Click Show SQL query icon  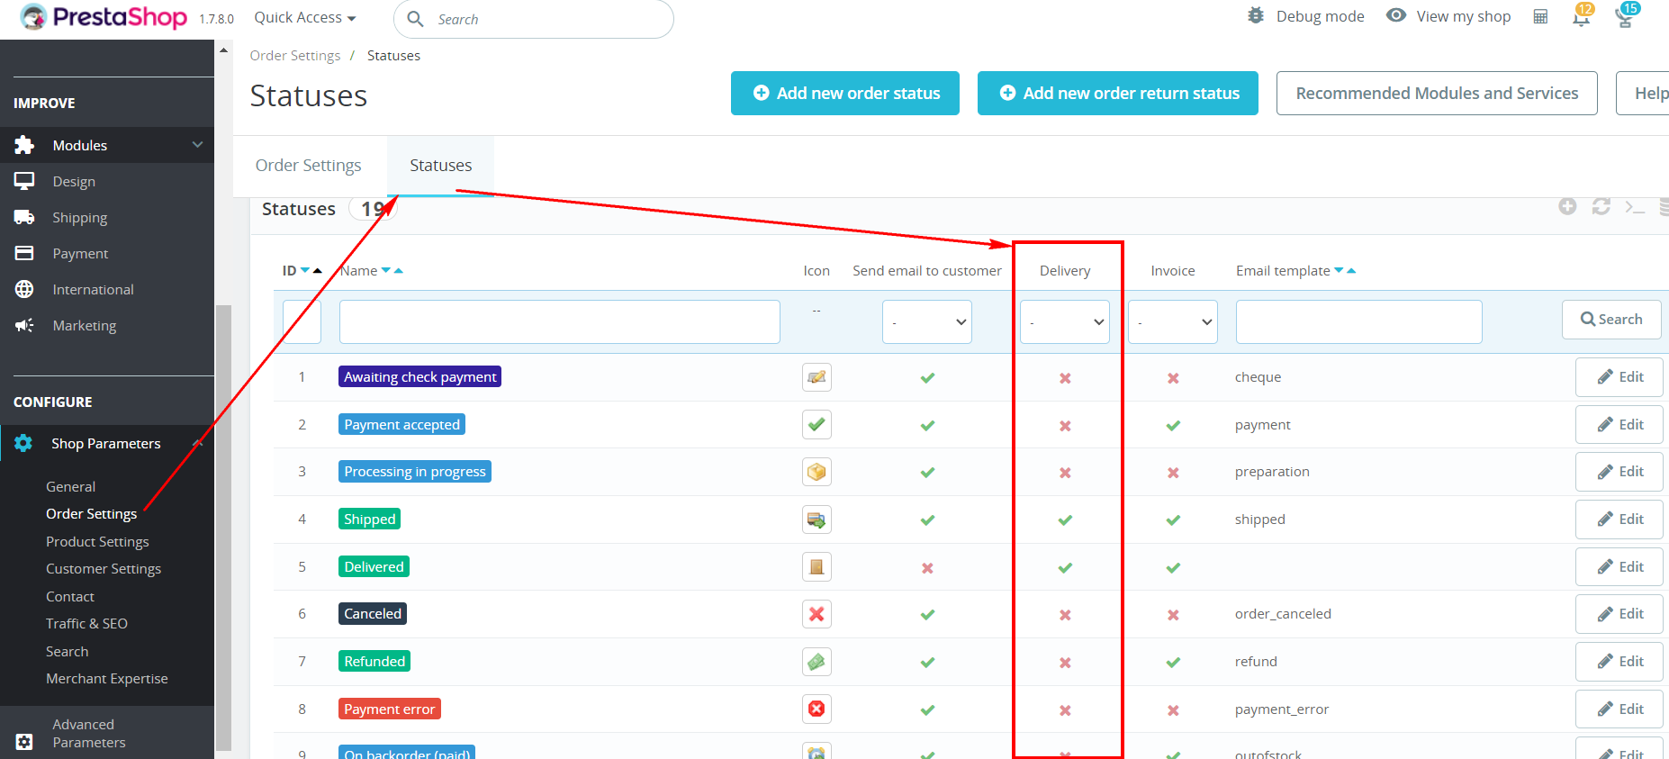click(1635, 207)
